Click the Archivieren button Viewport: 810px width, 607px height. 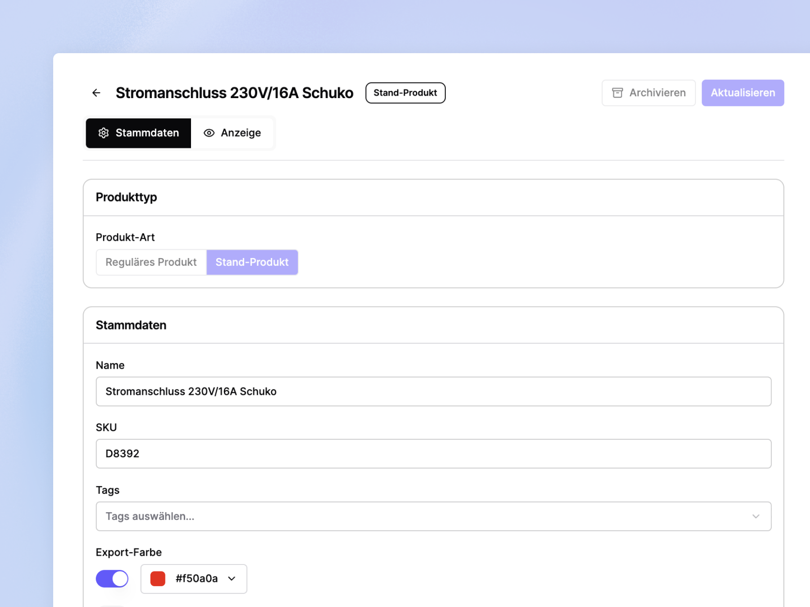[x=648, y=93]
